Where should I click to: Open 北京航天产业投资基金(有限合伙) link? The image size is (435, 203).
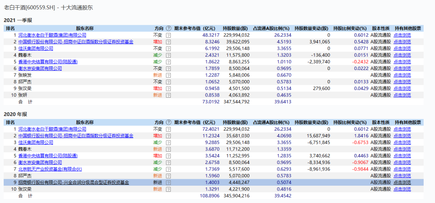pyautogui.click(x=50, y=169)
